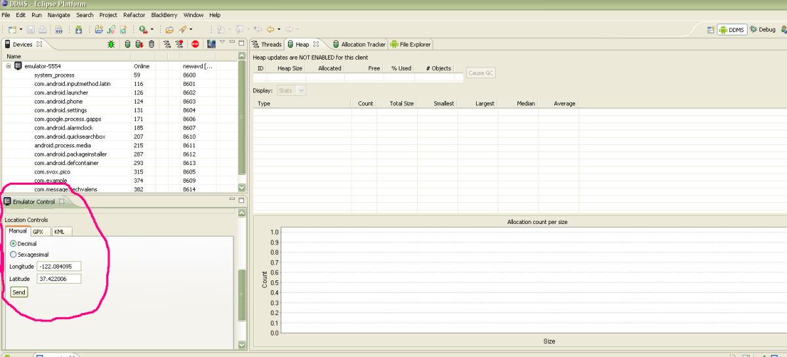
Task: Click the Cause GC trash icon
Action: [151, 44]
